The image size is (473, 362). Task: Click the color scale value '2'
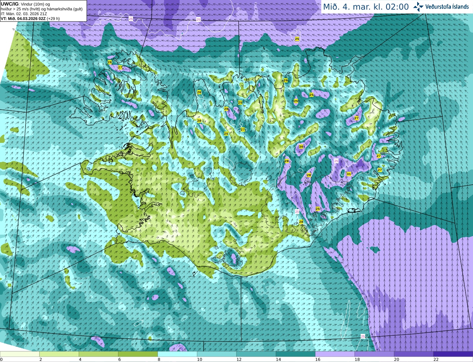point(41,359)
